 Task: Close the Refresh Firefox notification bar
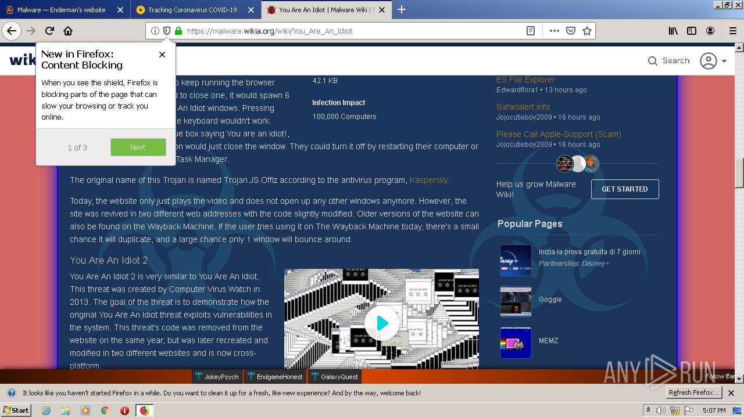coord(731,393)
